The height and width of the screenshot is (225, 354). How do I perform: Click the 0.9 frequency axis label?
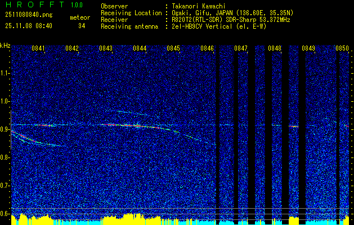coord(5,129)
